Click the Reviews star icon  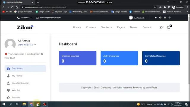(x=8, y=98)
